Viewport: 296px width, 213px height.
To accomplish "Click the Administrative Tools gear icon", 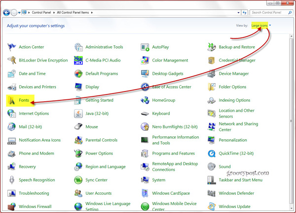I will [x=78, y=47].
